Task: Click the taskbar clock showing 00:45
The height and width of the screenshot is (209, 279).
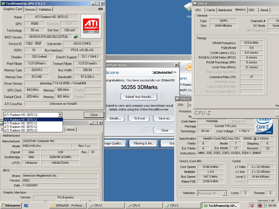Action: (272, 206)
